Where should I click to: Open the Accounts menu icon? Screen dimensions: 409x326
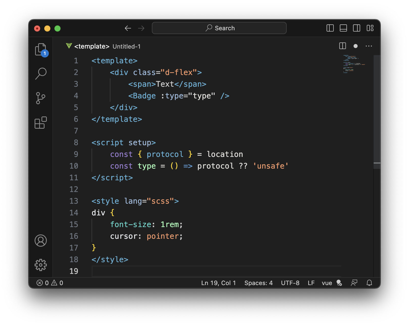(41, 241)
